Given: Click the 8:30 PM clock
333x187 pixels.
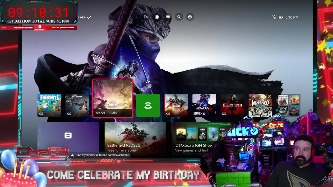Looking at the screenshot, I should tap(292, 17).
